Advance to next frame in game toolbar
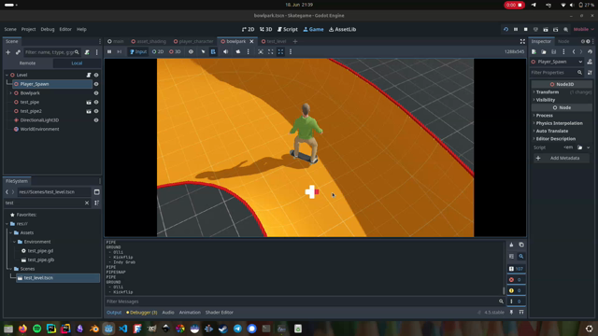Viewport: 598px width, 336px height. coord(120,52)
